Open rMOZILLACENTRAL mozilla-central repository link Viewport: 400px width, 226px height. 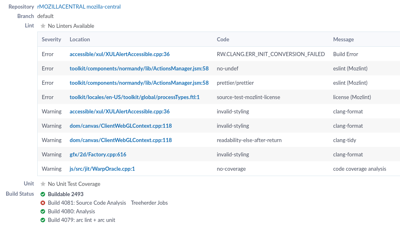click(79, 7)
